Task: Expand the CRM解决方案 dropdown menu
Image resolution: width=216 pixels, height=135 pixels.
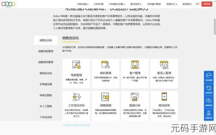Action: click(x=117, y=4)
